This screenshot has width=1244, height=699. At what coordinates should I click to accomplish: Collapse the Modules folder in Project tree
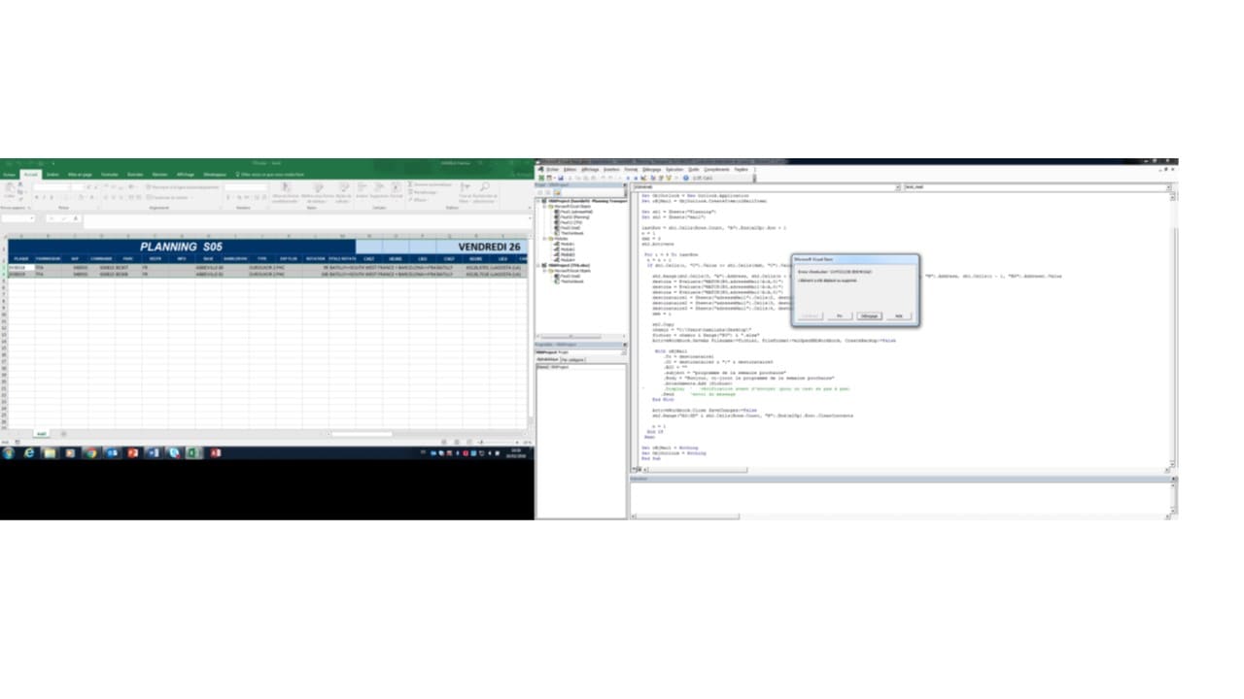pyautogui.click(x=543, y=238)
